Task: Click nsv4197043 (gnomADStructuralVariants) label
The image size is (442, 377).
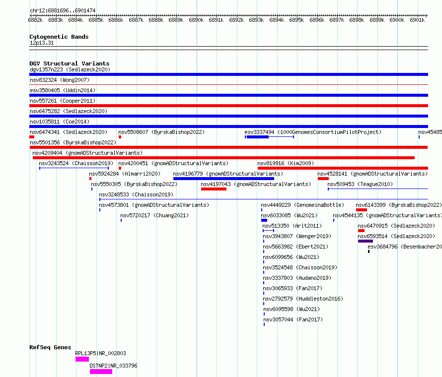Action: (256, 184)
